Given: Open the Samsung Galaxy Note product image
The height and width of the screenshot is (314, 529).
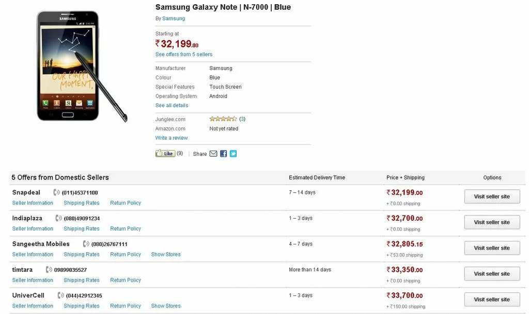Looking at the screenshot, I should (x=82, y=67).
